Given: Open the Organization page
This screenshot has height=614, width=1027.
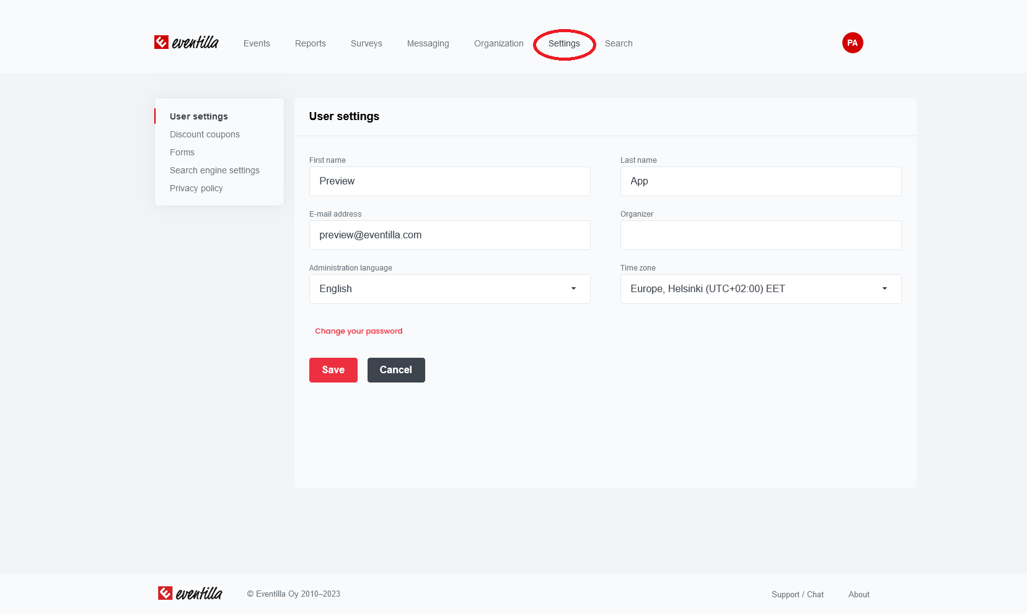Looking at the screenshot, I should (x=499, y=43).
